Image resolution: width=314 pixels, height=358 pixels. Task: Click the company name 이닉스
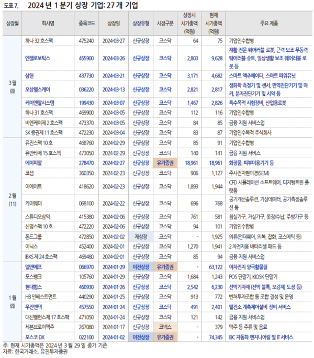pos(31,247)
